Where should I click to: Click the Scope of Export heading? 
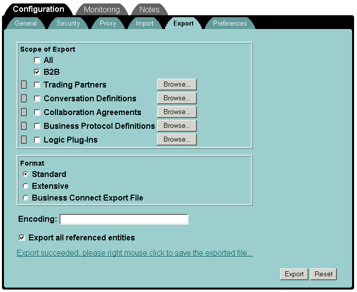[x=48, y=49]
